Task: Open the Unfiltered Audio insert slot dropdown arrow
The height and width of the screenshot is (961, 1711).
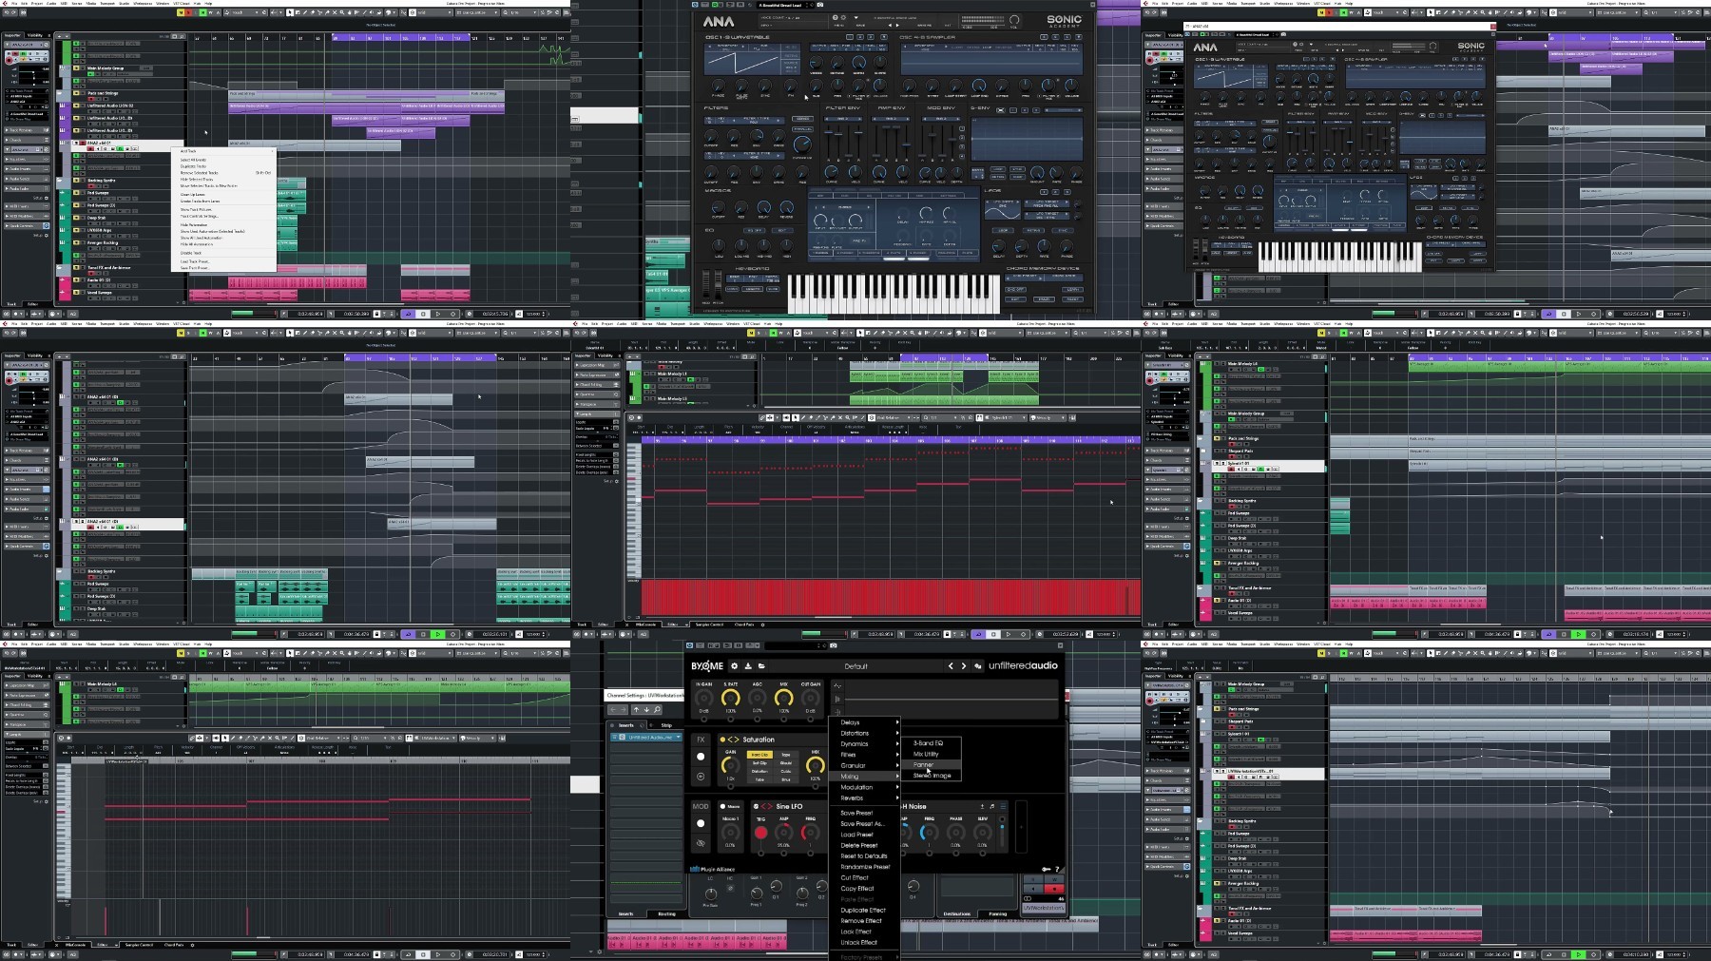Action: tap(679, 737)
